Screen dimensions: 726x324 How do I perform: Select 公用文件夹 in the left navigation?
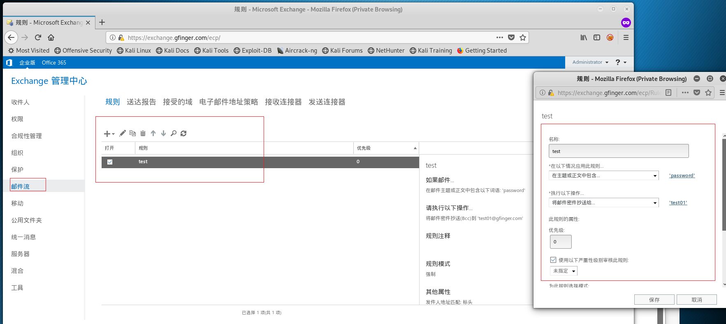(x=26, y=220)
